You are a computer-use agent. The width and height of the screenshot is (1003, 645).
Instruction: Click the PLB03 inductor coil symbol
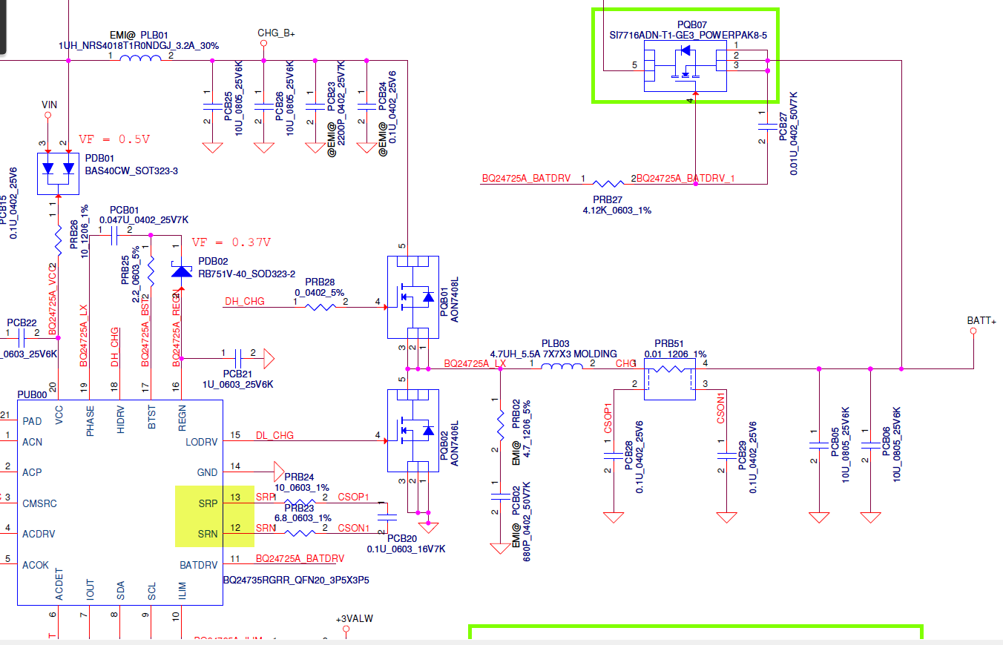tap(562, 368)
